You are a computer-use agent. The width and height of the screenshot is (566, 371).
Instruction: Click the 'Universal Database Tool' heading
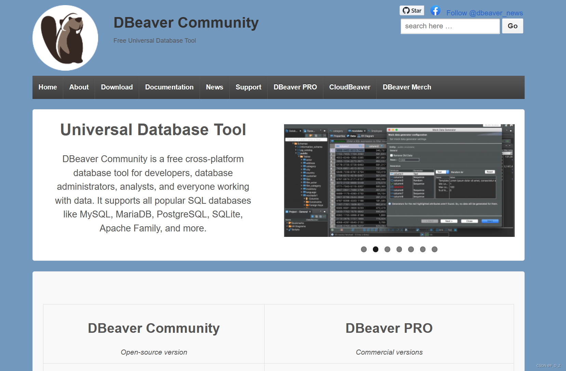[153, 130]
